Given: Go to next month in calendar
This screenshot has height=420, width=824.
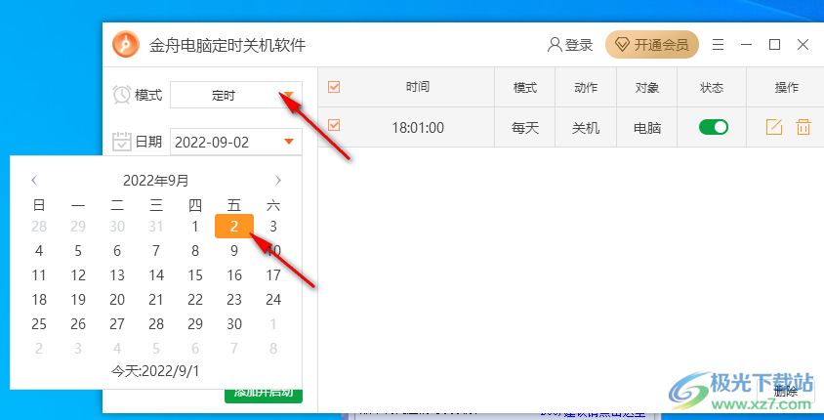Looking at the screenshot, I should (278, 181).
